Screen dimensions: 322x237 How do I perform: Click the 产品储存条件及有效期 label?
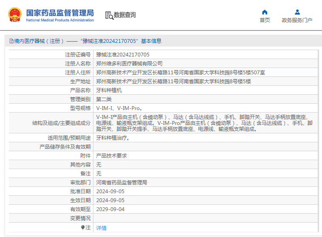[x=65, y=147]
